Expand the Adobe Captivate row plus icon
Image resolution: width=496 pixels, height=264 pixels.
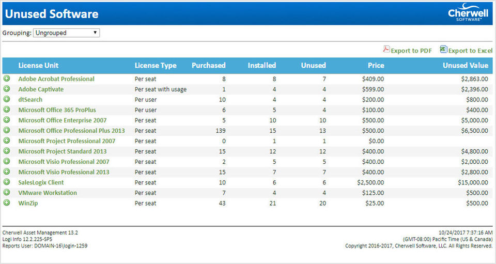click(7, 89)
